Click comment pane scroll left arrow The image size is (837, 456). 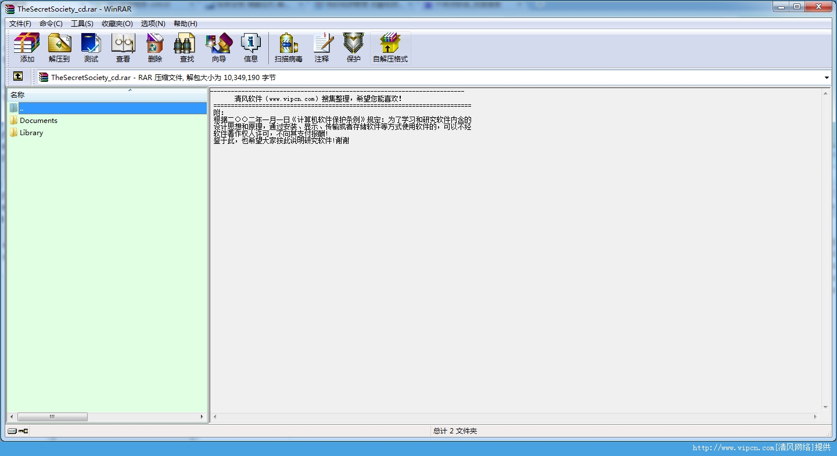(215, 417)
